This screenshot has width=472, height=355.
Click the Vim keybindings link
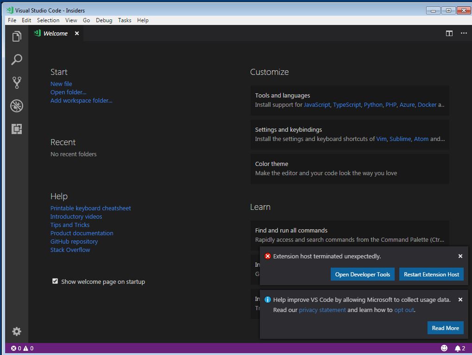tap(381, 139)
